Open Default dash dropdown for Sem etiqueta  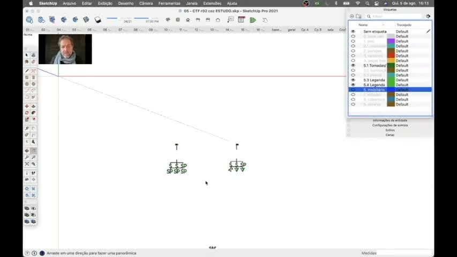[402, 32]
